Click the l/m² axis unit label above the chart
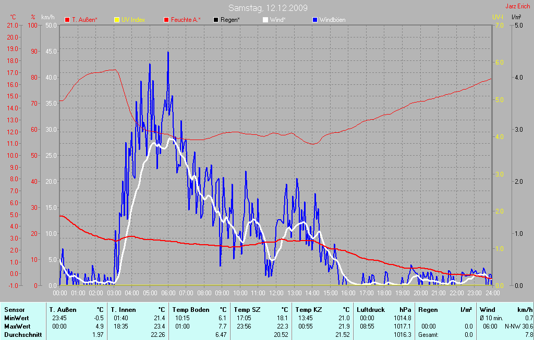Viewport: 534px width, 340px height. 517,17
